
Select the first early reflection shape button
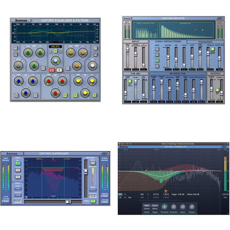coord(157,49)
